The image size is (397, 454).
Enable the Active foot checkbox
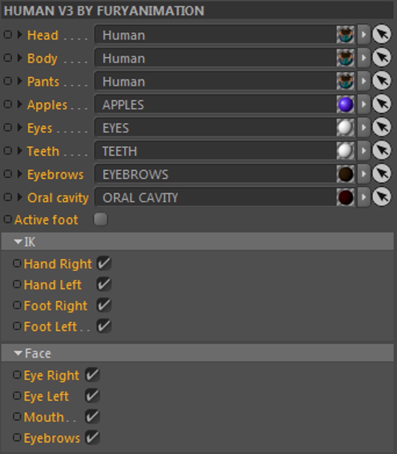[100, 219]
